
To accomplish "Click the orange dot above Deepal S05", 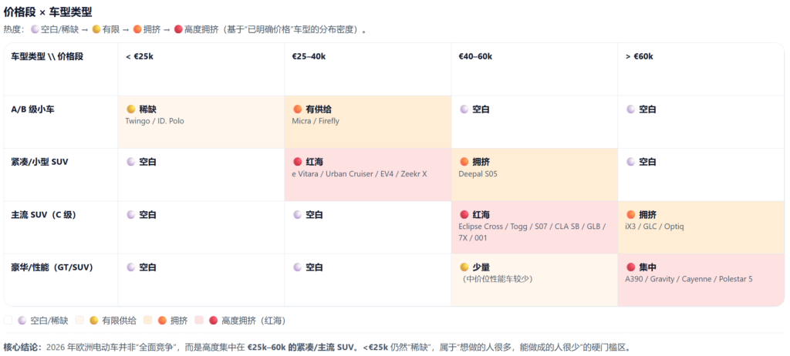I will pyautogui.click(x=464, y=162).
